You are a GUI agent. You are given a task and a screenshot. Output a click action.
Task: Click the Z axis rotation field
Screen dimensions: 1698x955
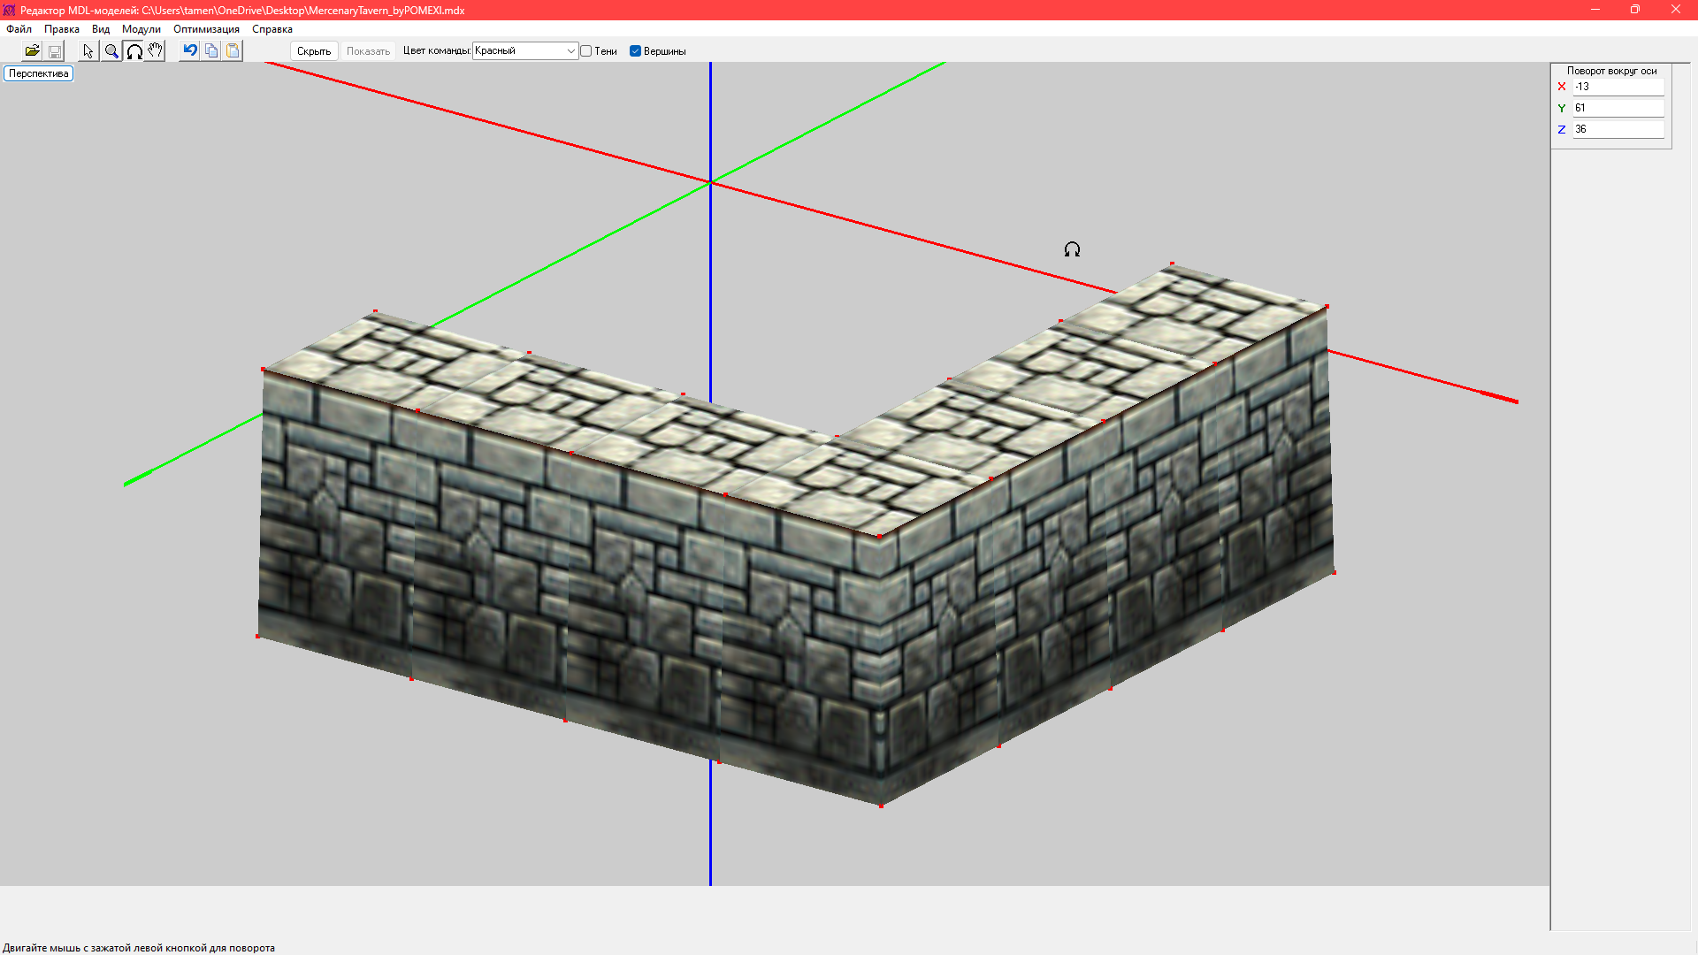coord(1618,129)
